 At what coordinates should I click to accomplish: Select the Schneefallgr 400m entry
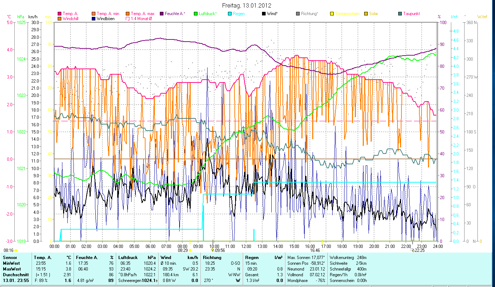coord(348,269)
